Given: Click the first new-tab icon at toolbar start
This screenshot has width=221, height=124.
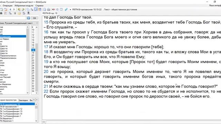Looking at the screenshot, I should click(x=1, y=9).
